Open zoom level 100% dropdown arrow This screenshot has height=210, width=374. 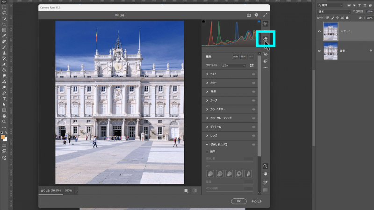tap(76, 191)
